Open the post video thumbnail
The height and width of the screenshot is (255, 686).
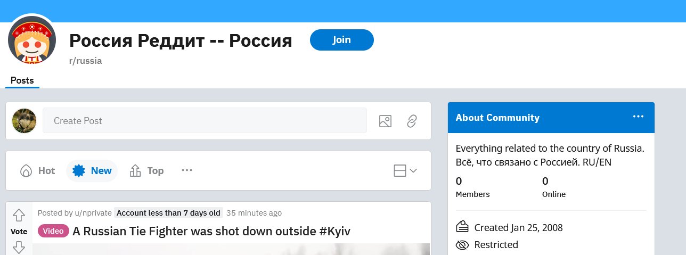[x=231, y=249]
